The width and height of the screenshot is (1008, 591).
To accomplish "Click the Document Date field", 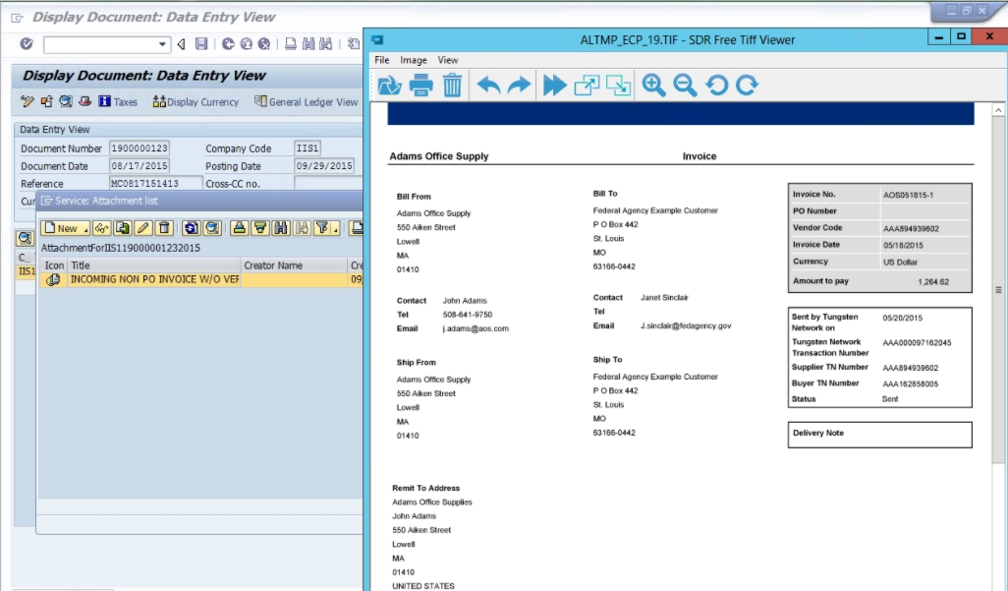I will [x=140, y=166].
